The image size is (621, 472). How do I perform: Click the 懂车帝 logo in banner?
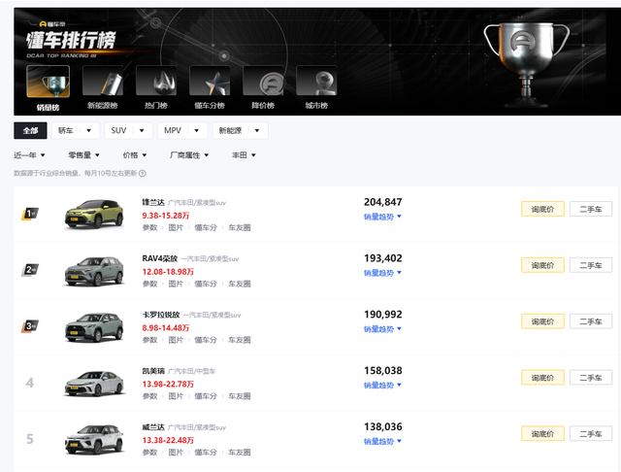(x=52, y=24)
